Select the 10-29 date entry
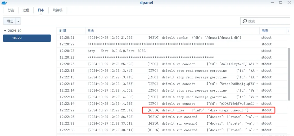Viewport: 294px width, 136px height. coord(27,38)
